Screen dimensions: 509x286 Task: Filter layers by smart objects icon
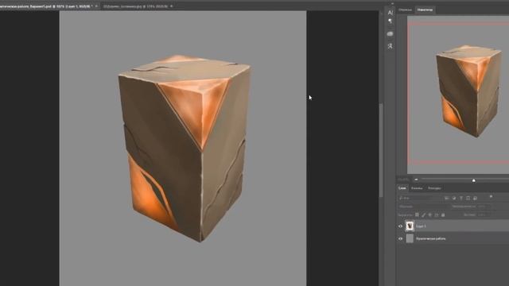(475, 198)
